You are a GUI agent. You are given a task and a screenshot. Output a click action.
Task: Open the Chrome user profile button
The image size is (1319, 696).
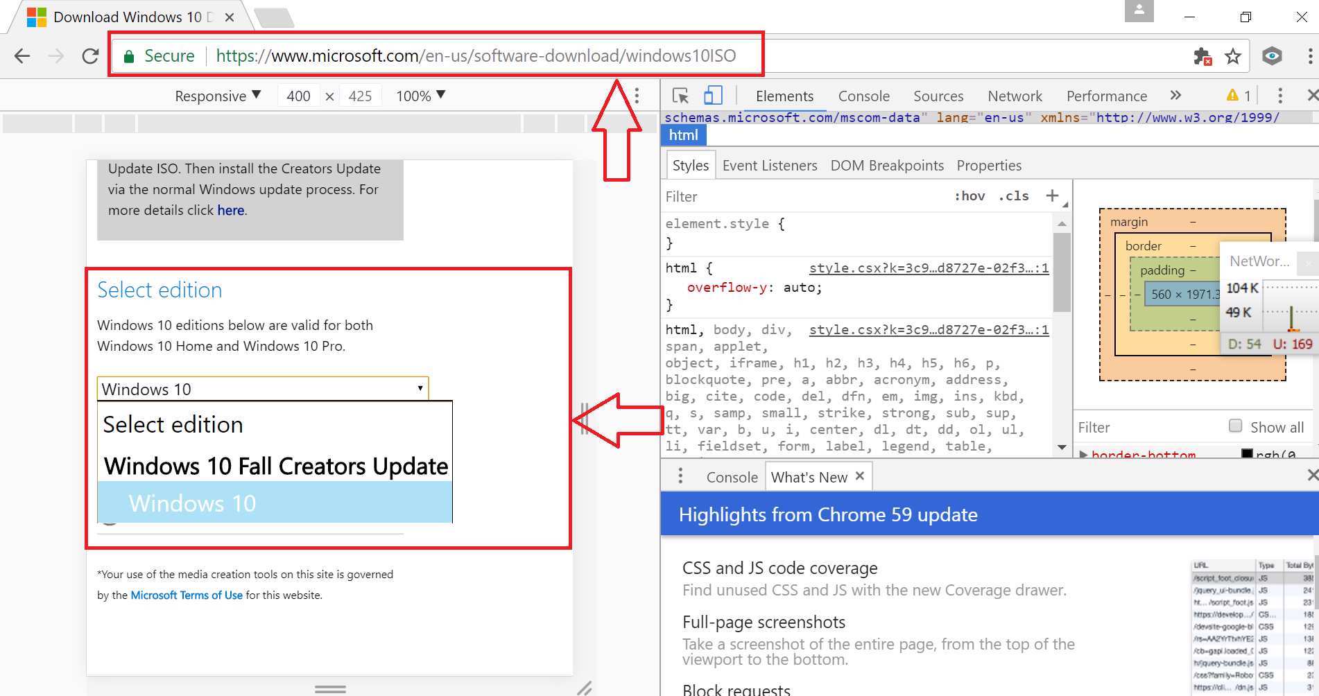coord(1139,11)
